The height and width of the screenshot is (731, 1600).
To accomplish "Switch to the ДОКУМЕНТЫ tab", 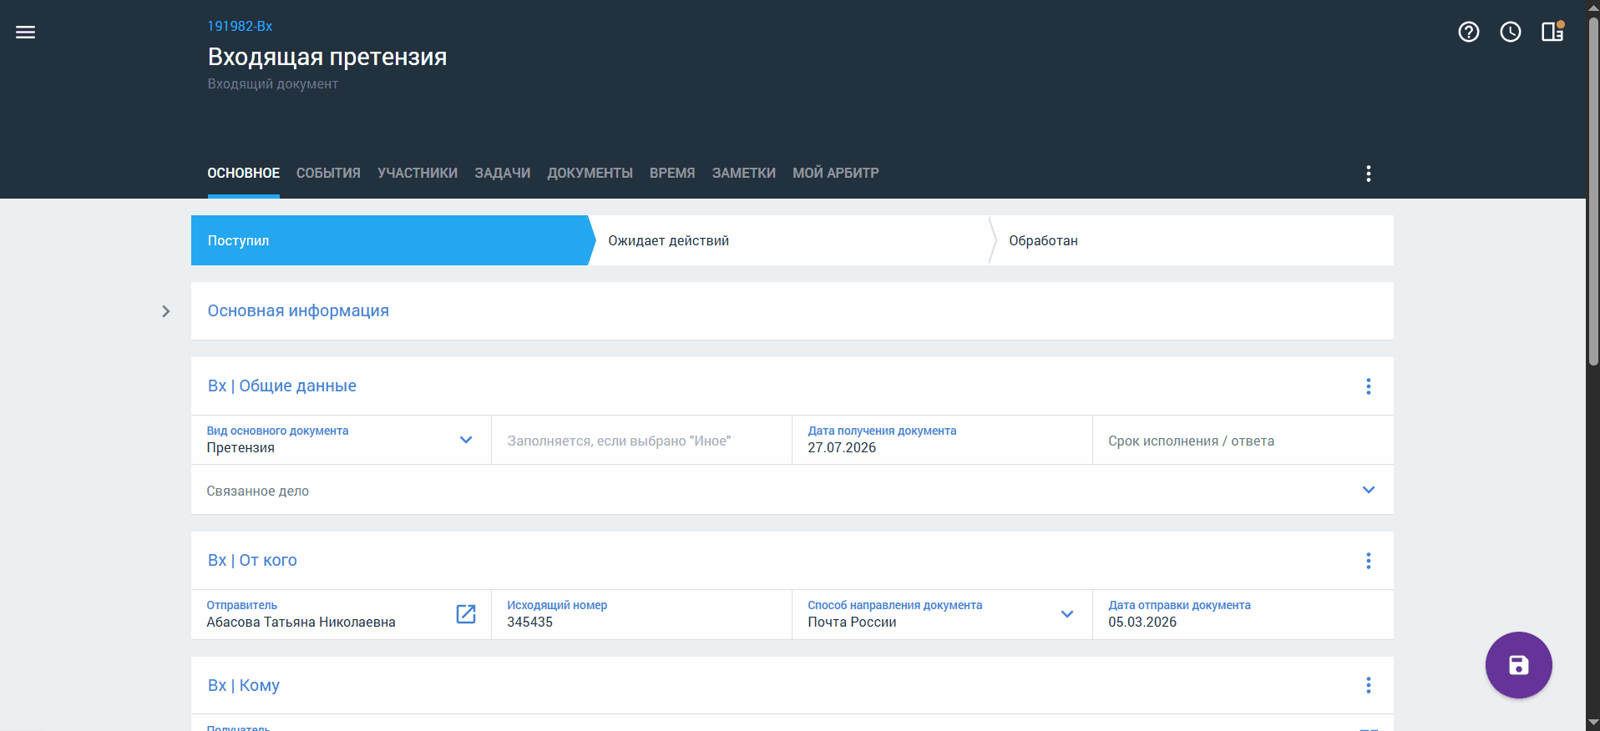I will point(590,174).
